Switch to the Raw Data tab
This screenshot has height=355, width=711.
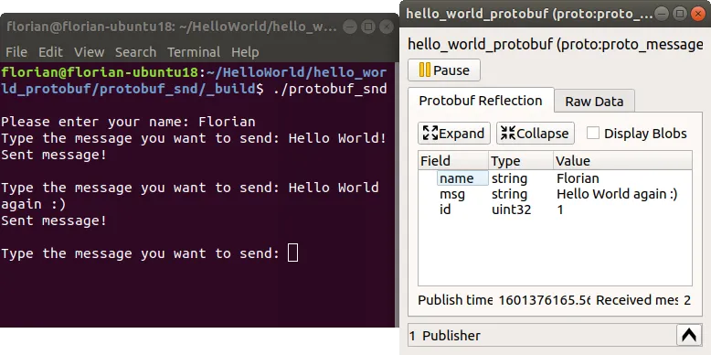click(594, 102)
